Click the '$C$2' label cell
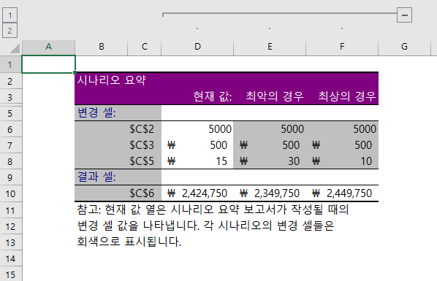Viewport: 437px width, 281px height. click(x=142, y=129)
